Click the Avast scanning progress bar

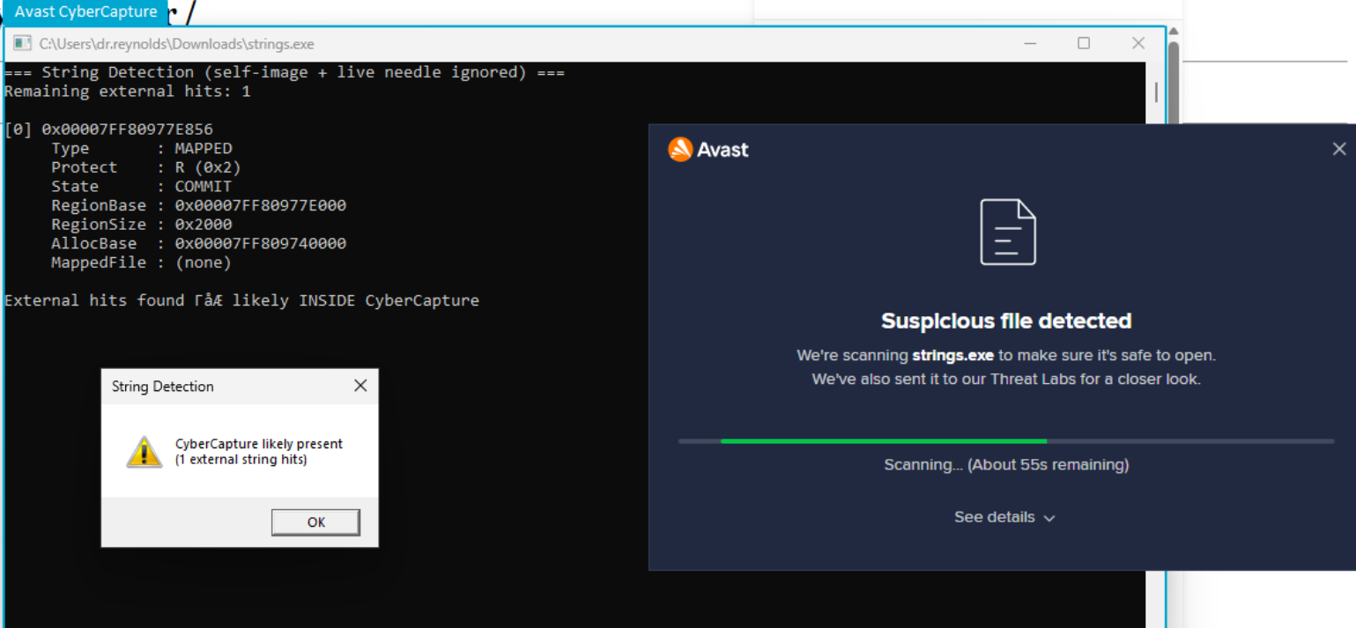coord(1006,440)
